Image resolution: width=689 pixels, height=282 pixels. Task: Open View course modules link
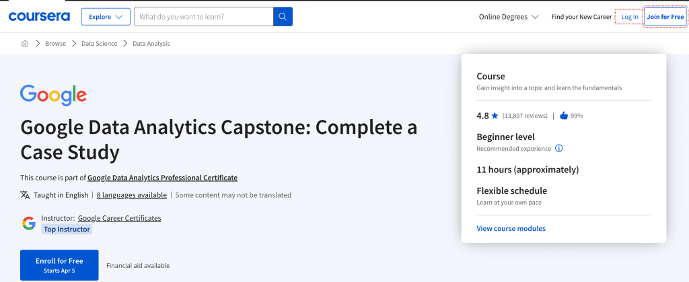tap(511, 228)
